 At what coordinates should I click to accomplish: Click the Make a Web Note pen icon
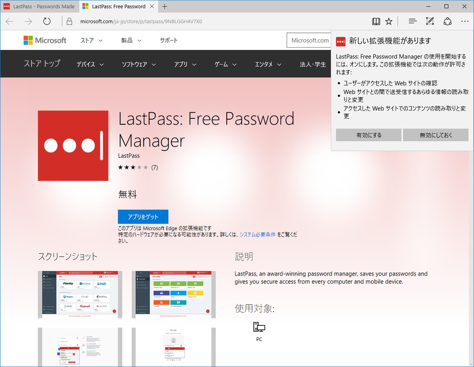tap(430, 21)
